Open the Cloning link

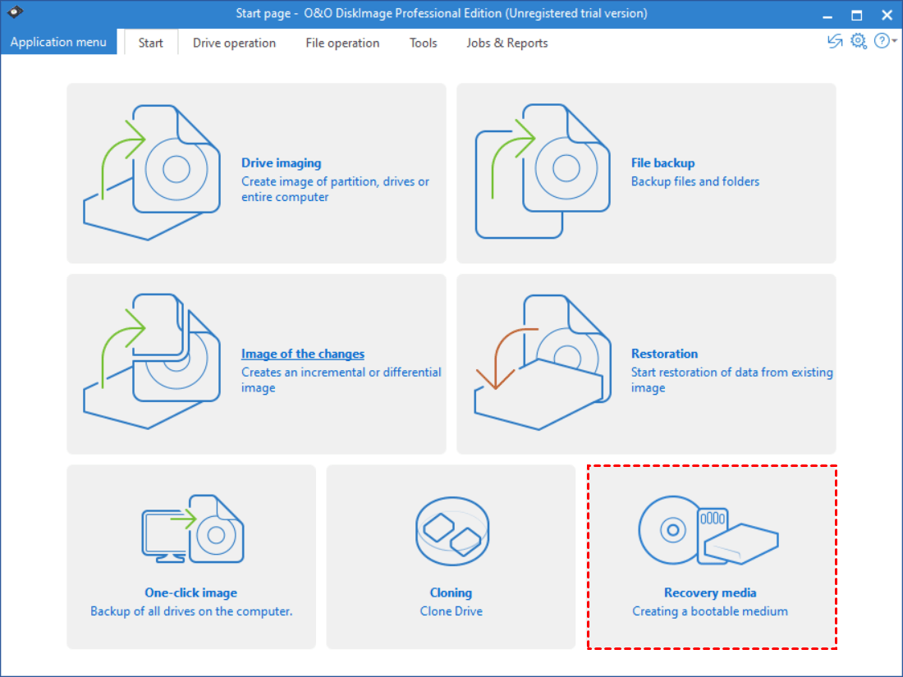[x=451, y=592]
